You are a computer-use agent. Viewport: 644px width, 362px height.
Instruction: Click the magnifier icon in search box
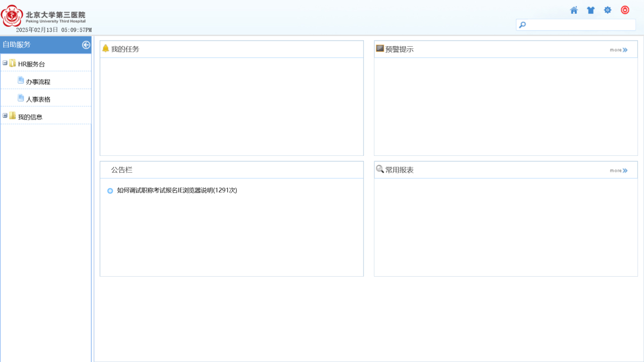point(523,25)
